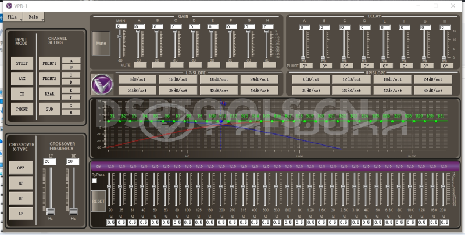
Task: Select 48dB/oct in the HP/SLOPE section
Action: click(433, 91)
